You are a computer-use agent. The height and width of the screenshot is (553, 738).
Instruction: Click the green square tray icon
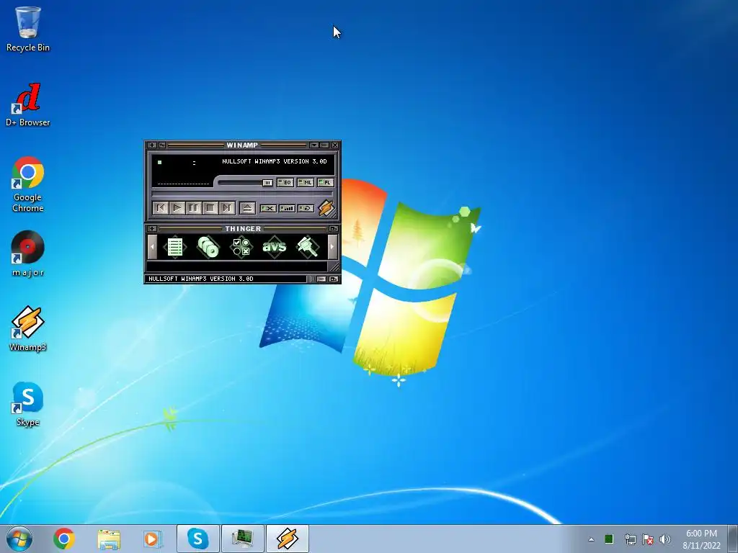click(x=609, y=539)
